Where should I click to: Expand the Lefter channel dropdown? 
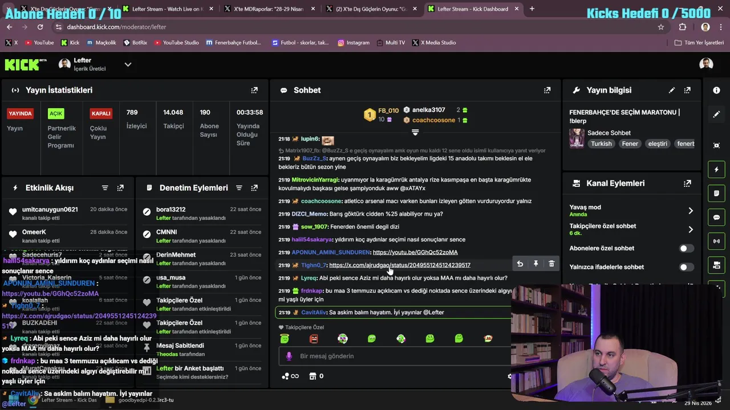click(x=128, y=64)
